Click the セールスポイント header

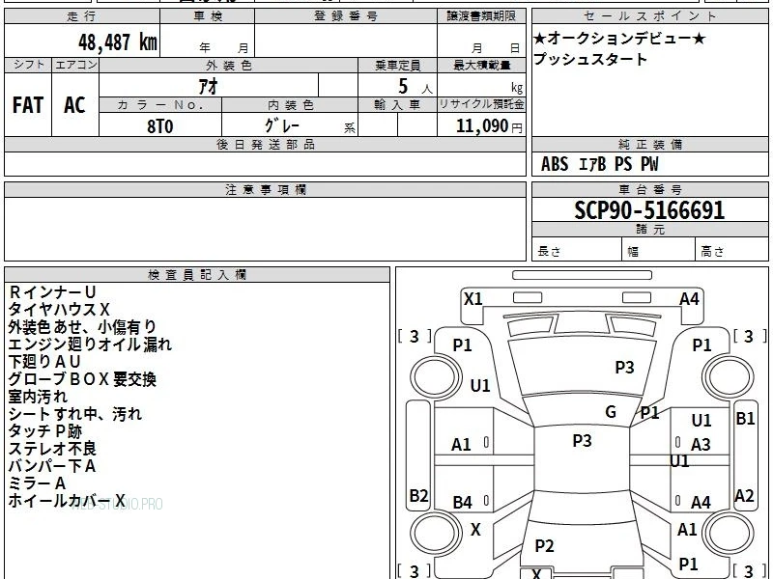point(649,16)
